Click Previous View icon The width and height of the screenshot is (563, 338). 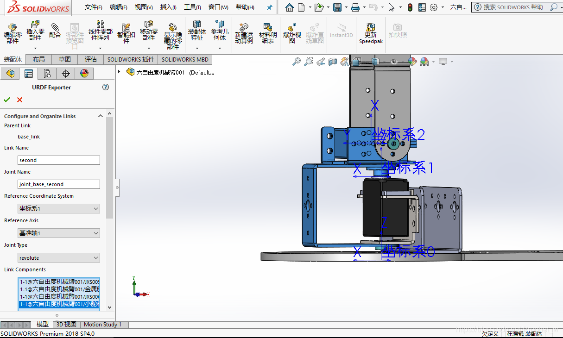(321, 61)
